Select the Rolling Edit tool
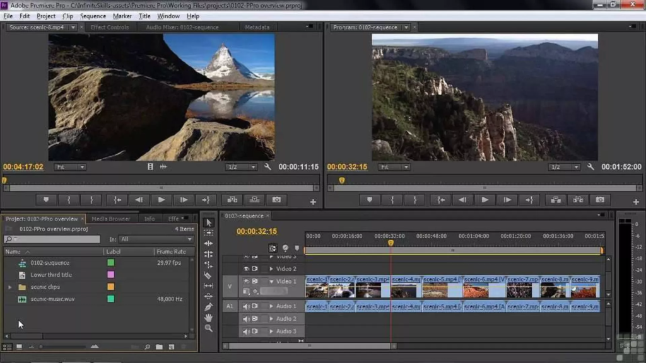 pyautogui.click(x=208, y=254)
